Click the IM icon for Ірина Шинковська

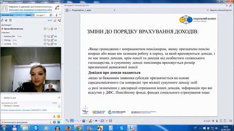click(45, 29)
